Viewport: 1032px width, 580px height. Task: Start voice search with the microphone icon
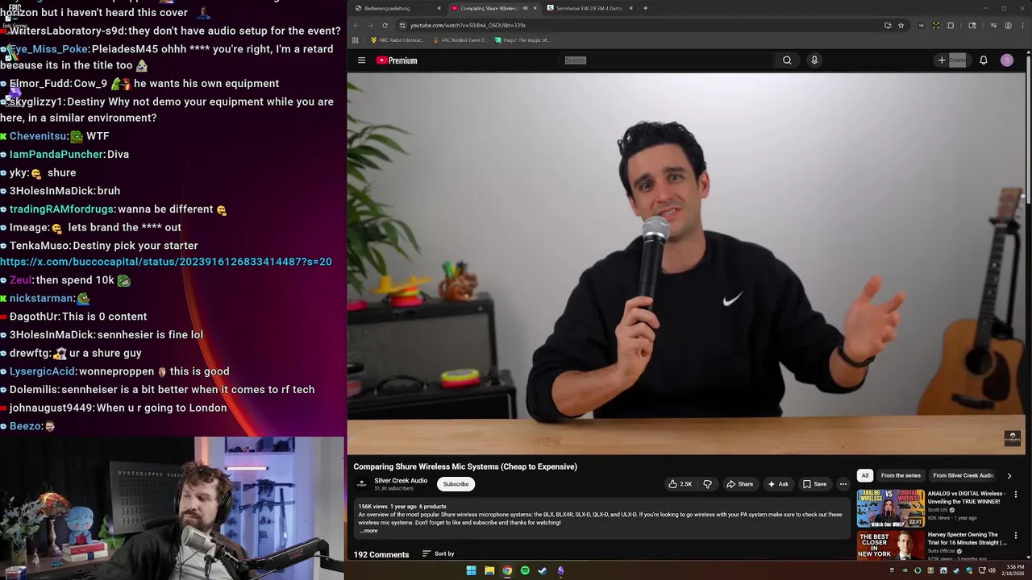(x=814, y=60)
